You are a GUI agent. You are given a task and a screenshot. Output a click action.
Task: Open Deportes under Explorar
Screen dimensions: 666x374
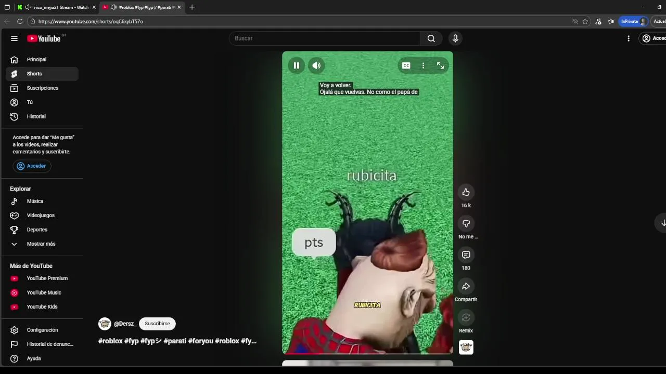click(42, 230)
